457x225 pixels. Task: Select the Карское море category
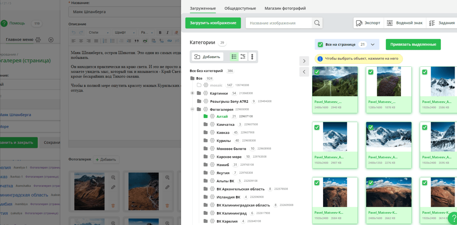click(x=229, y=157)
